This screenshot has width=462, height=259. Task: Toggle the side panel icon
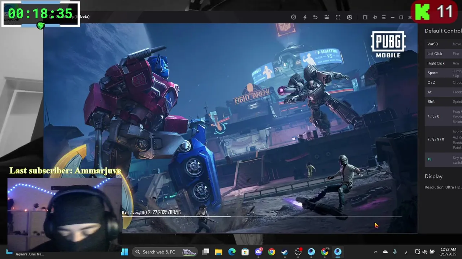pyautogui.click(x=365, y=17)
